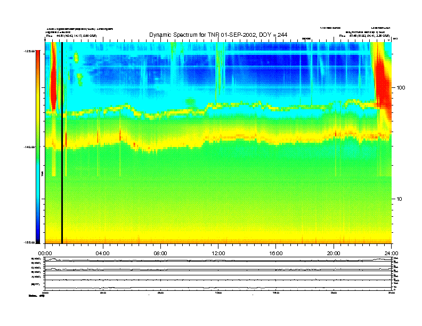Click the 08:00 label on the spectrum time axis

[160, 254]
